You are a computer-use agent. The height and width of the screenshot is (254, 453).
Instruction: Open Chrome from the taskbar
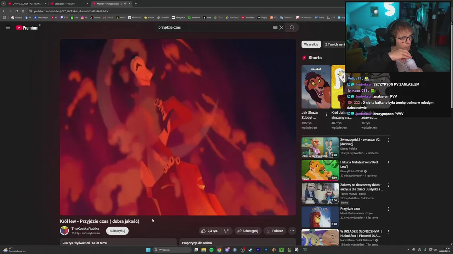point(219,250)
